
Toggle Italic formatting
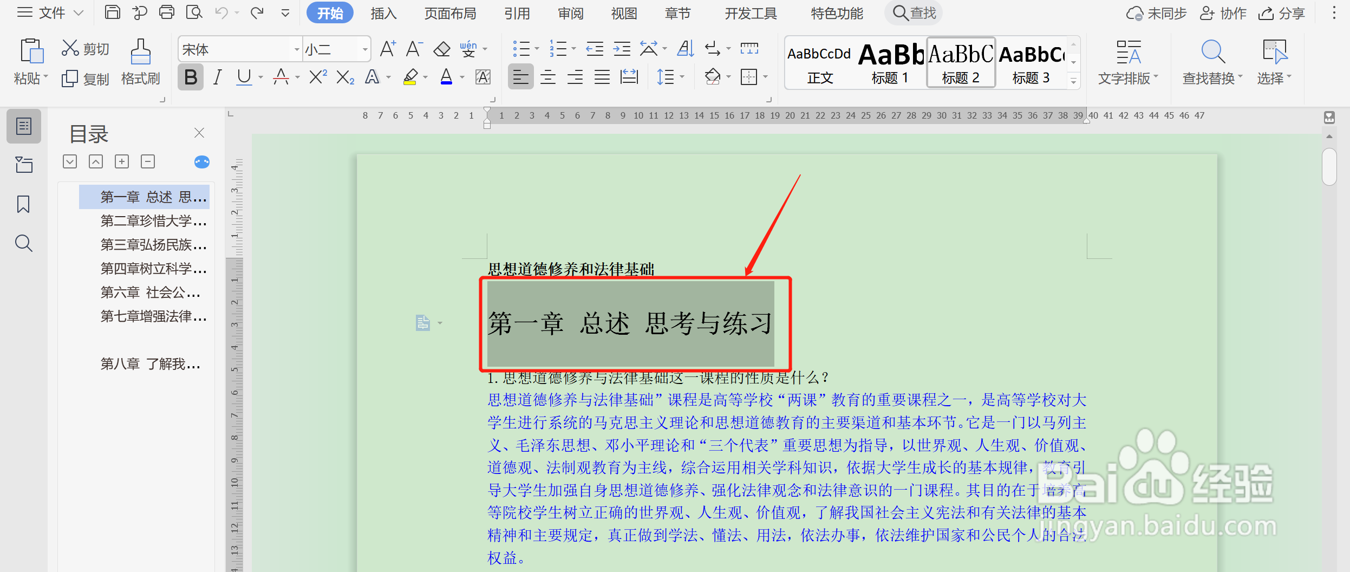pyautogui.click(x=218, y=77)
